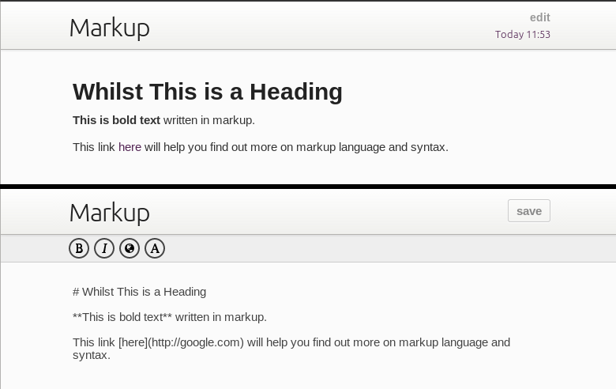Screen dimensions: 616x389
Task: Follow the 'here' link in preview
Action: pyautogui.click(x=130, y=147)
